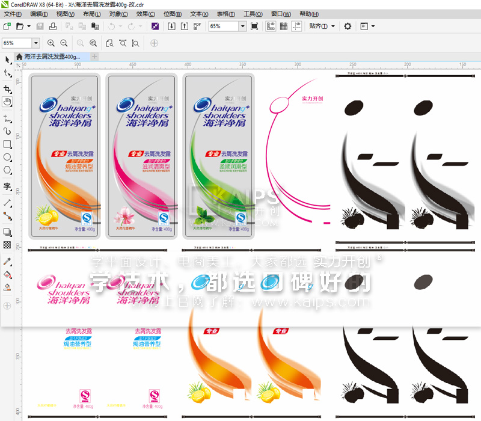Viewport: 481px width, 421px height.
Task: Toggle show guidelines
Action: point(296,26)
